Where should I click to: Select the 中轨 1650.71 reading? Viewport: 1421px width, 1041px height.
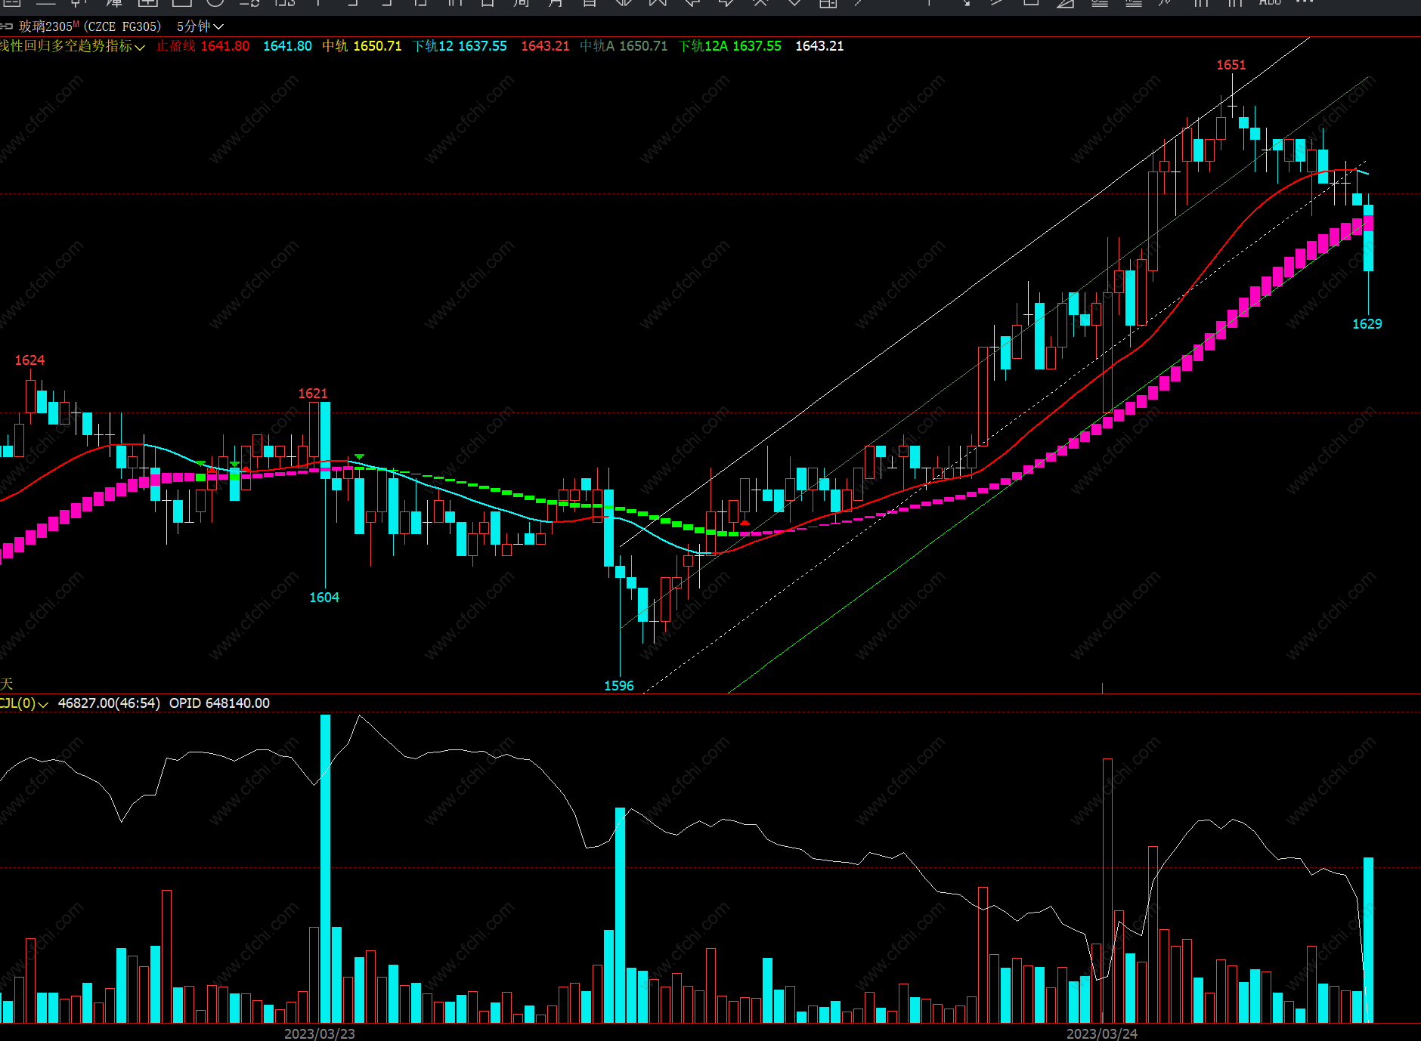pyautogui.click(x=362, y=46)
